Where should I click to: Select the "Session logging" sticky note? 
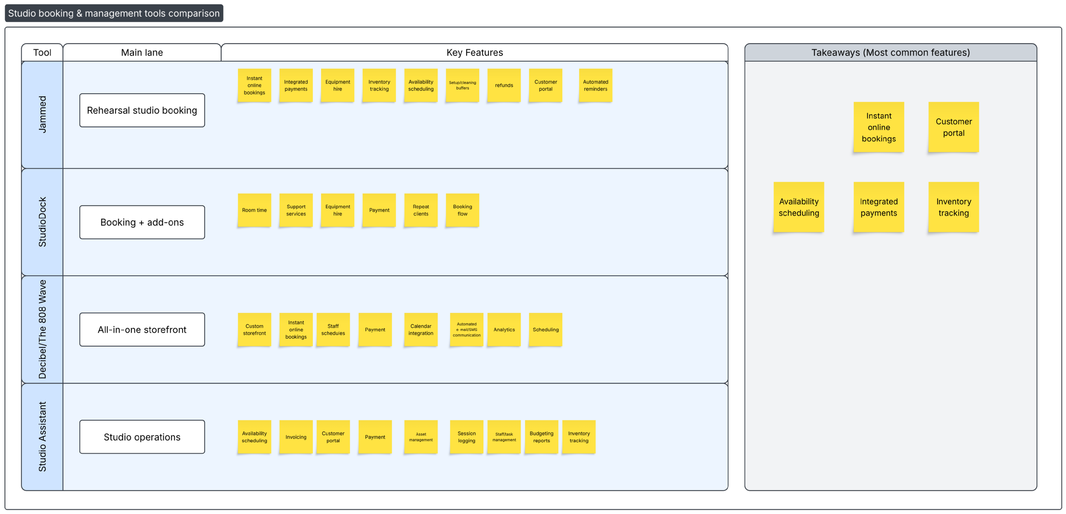[466, 437]
